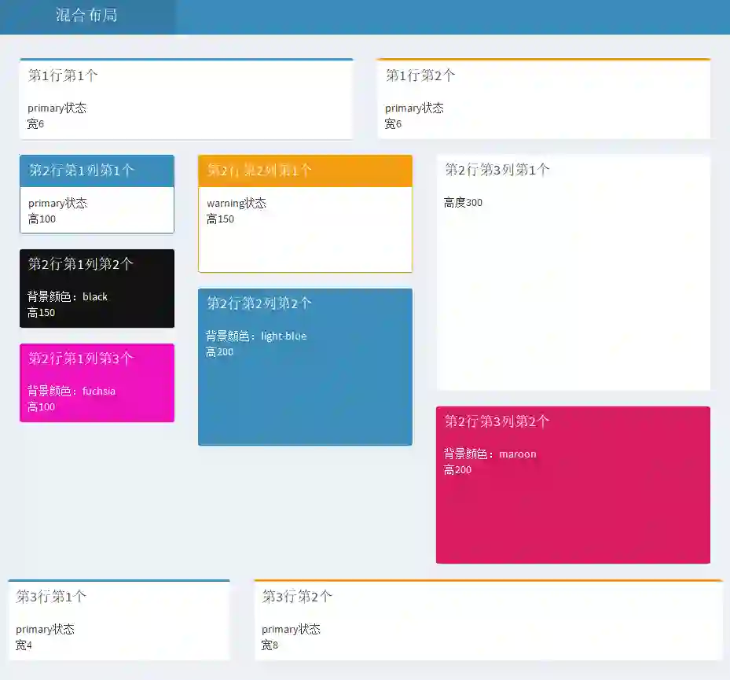This screenshot has width=730, height=680.
Task: Select the 第1行第2个 box title
Action: [420, 75]
